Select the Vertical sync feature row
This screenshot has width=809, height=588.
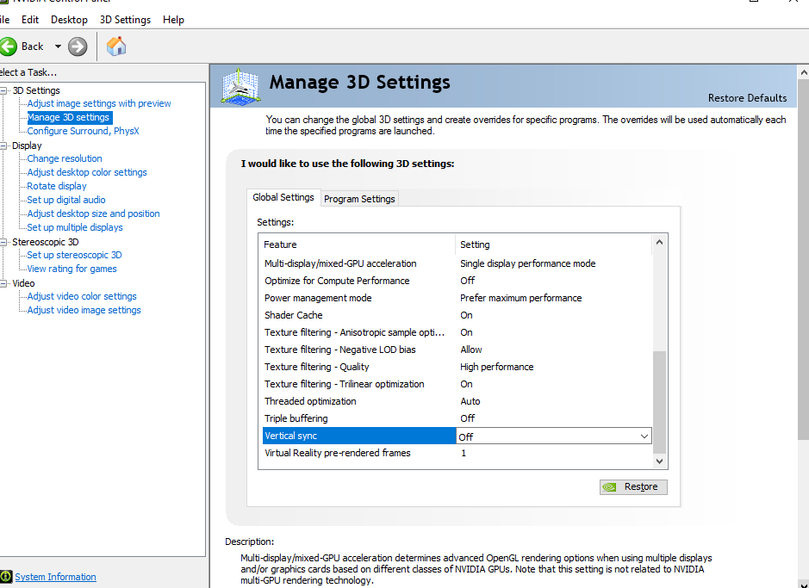click(x=359, y=436)
